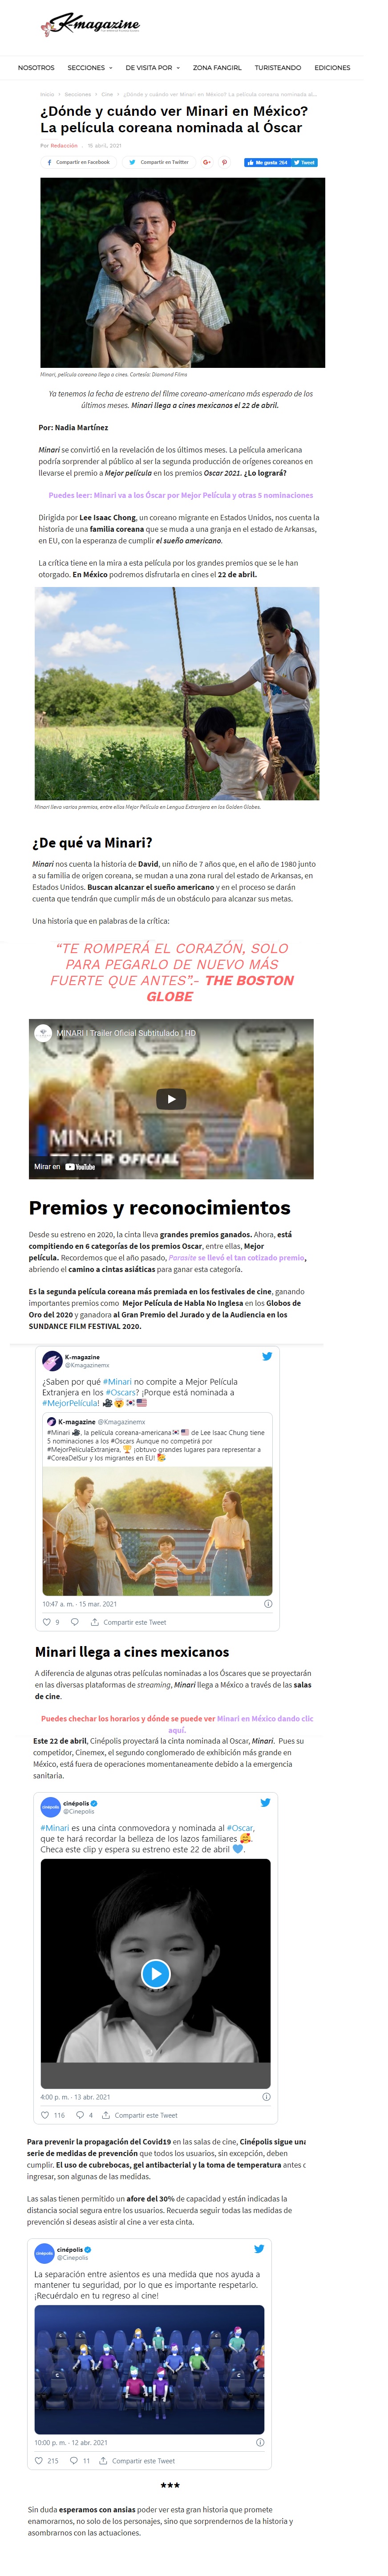The height and width of the screenshot is (2576, 388).
Task: Click the Kmagazine logo in header
Action: click(x=90, y=25)
